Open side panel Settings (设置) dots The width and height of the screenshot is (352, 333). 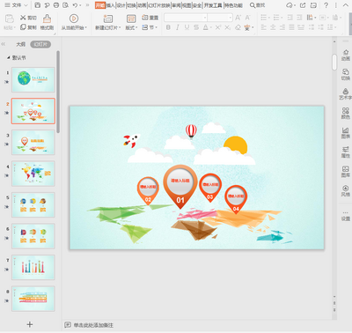[x=346, y=216]
